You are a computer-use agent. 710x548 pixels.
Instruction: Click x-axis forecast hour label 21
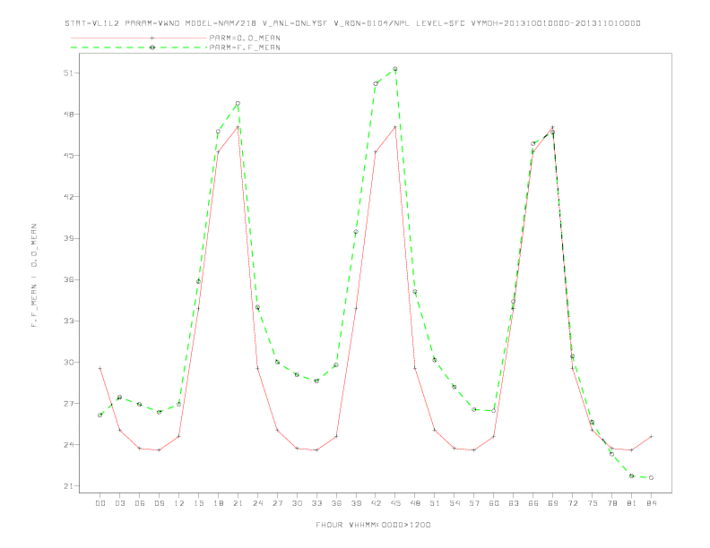pos(238,503)
